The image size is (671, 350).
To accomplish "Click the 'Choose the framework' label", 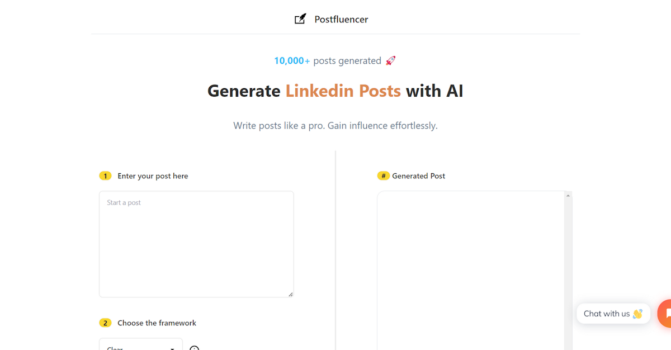I will pos(157,323).
